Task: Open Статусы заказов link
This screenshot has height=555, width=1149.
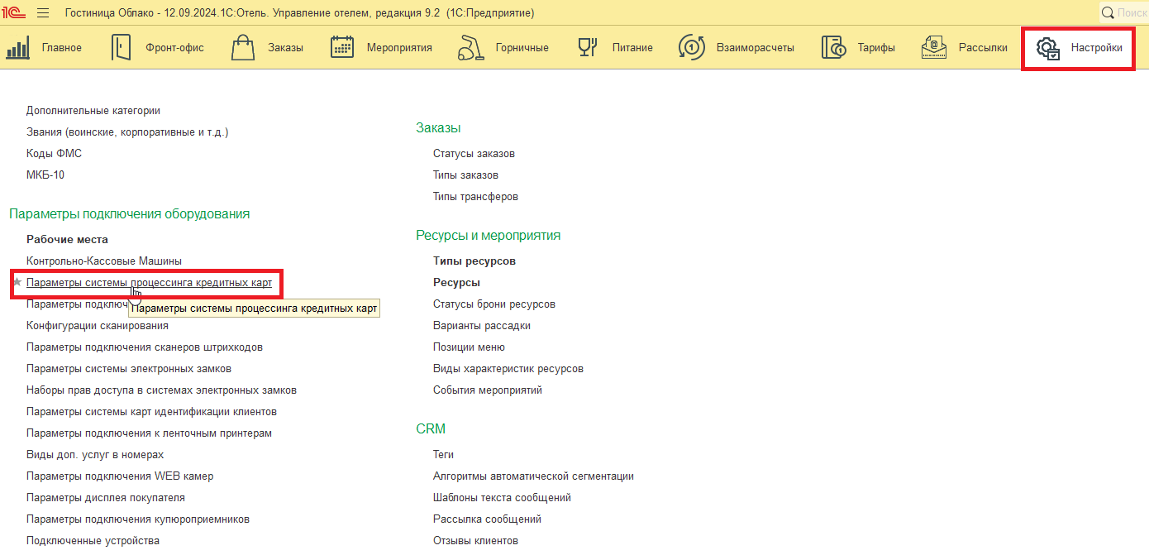Action: pos(474,153)
